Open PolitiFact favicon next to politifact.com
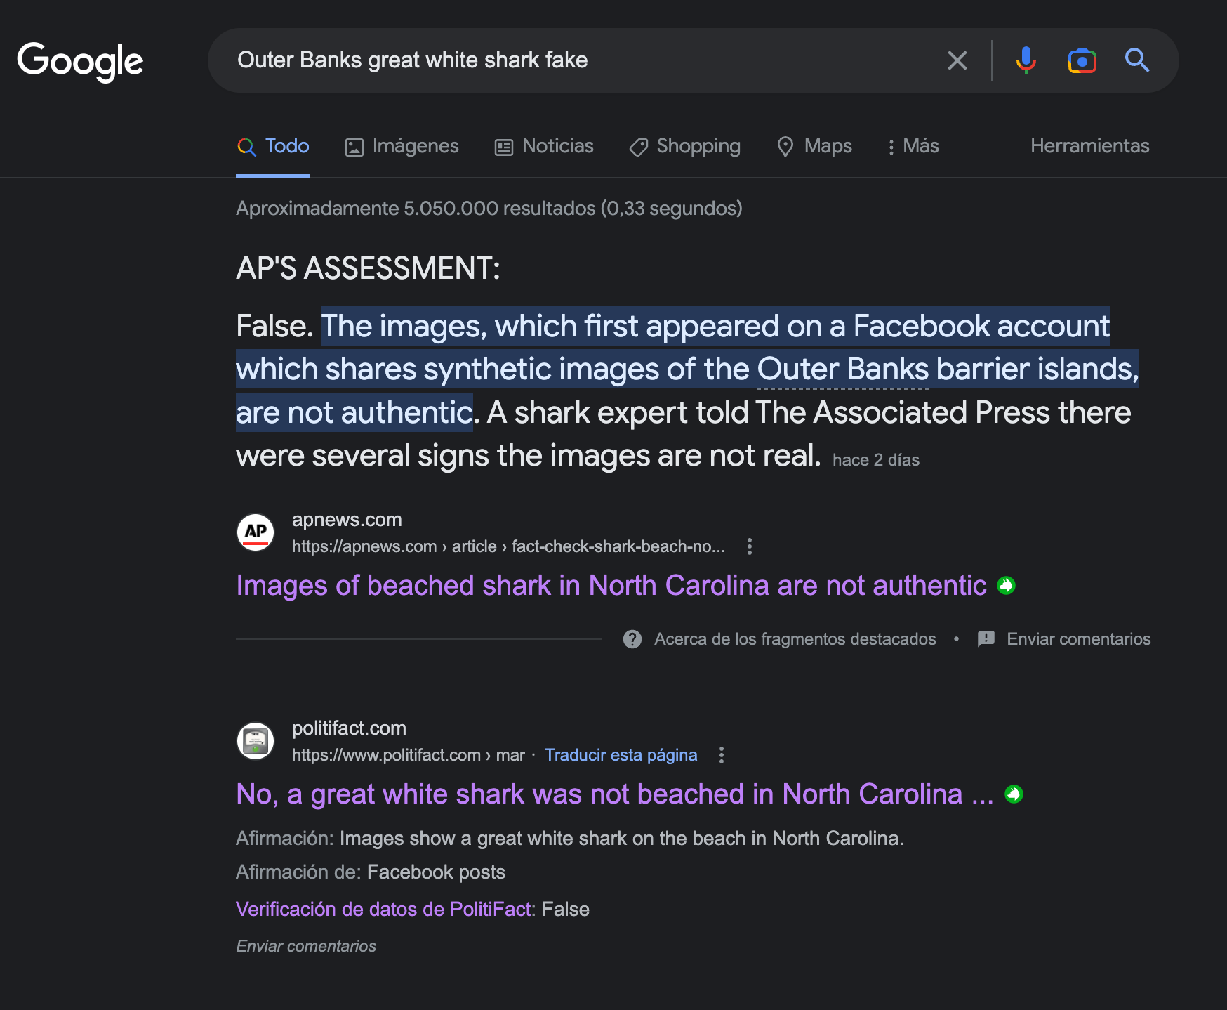The width and height of the screenshot is (1227, 1010). (x=256, y=741)
